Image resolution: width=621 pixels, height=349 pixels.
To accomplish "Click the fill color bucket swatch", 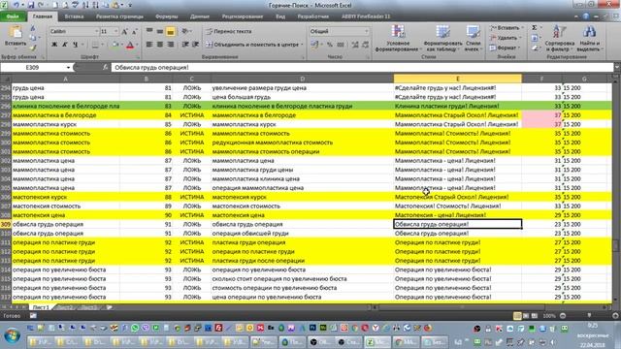I will coord(114,46).
